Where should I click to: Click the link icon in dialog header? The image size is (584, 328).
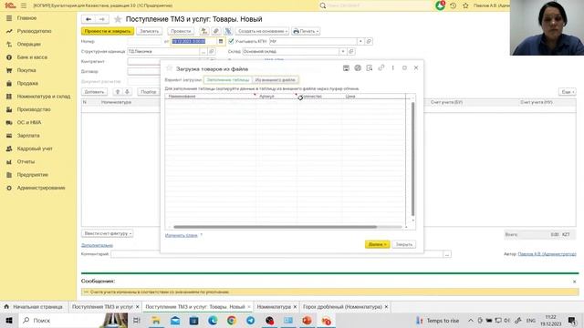pyautogui.click(x=381, y=68)
